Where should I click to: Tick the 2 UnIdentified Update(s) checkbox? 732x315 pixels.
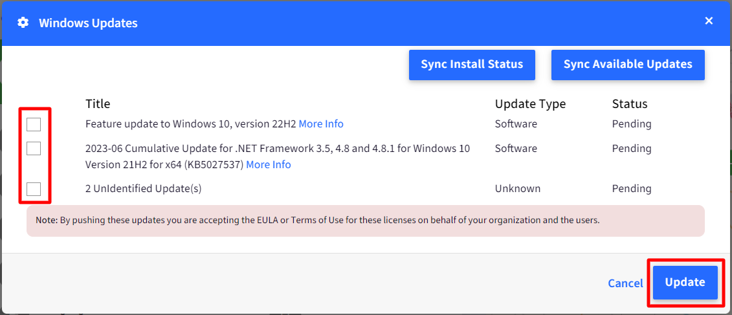point(34,189)
